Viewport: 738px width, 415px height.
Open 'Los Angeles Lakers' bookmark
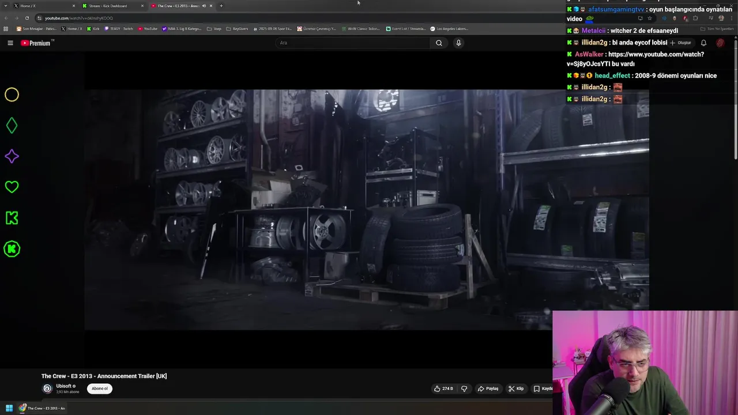tap(449, 29)
